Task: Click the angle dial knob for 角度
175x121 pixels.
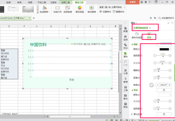Action: pos(151,85)
